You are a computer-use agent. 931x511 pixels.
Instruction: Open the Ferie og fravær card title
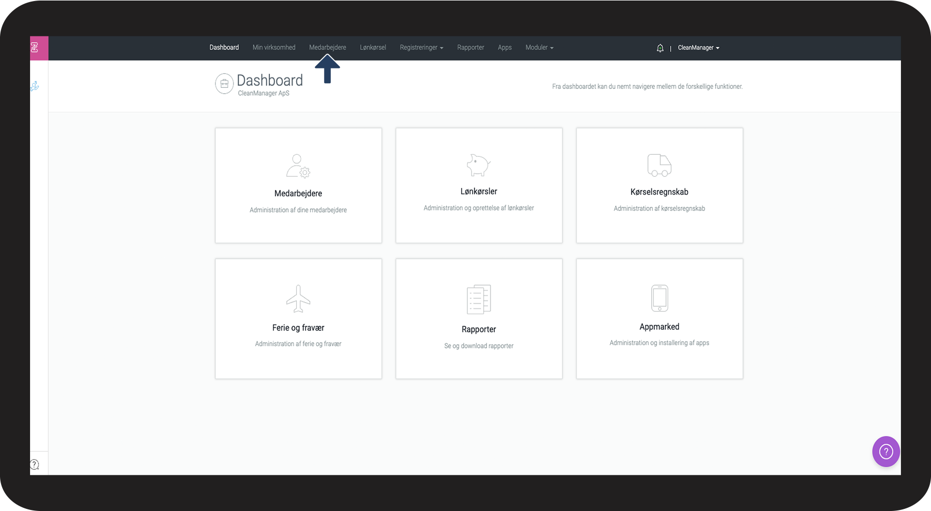click(x=298, y=328)
